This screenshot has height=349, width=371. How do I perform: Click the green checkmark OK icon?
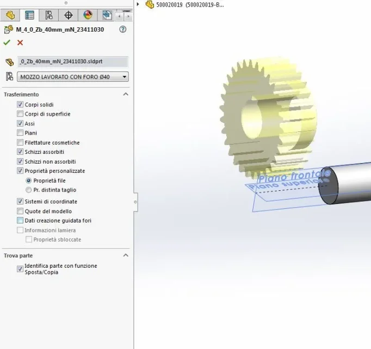7,43
